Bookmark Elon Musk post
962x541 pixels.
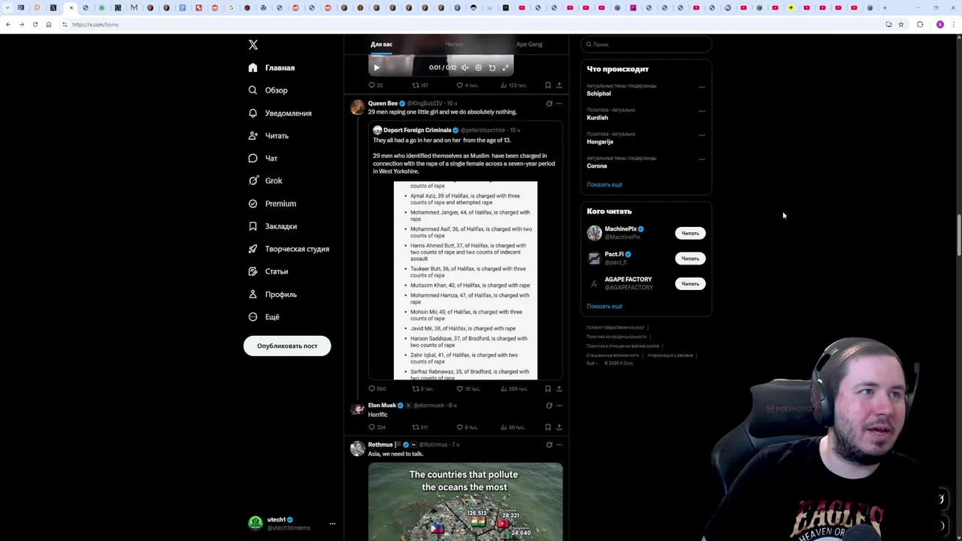coord(548,427)
